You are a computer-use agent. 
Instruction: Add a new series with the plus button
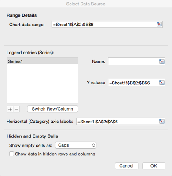pos(10,109)
